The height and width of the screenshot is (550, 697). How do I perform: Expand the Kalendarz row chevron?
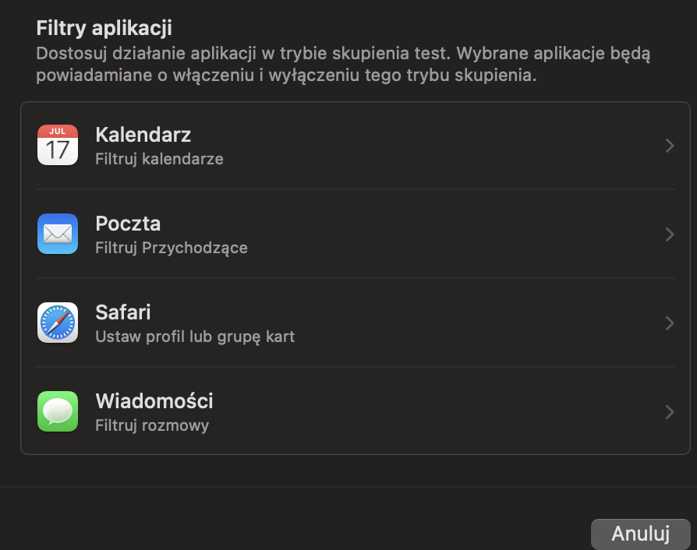pos(669,146)
